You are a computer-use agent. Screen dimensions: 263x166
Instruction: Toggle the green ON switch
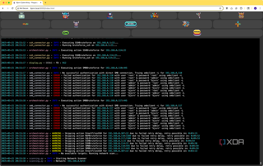tap(65, 33)
